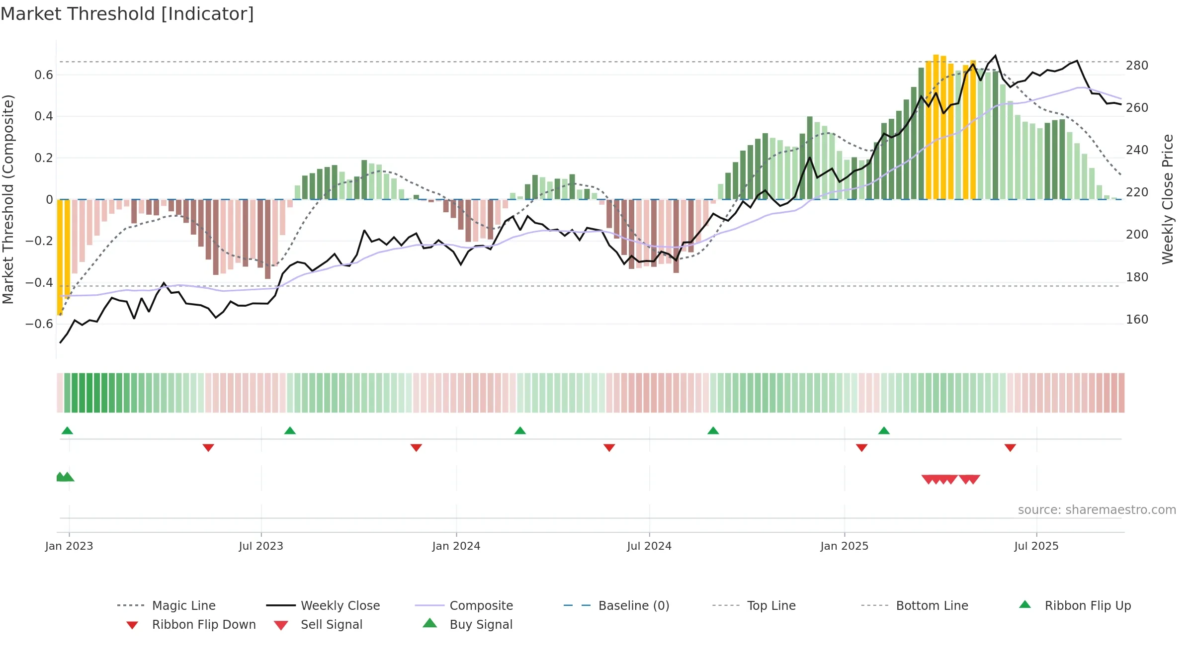
Task: Click ribbon flip up marker near Jan 2023
Action: (x=67, y=430)
